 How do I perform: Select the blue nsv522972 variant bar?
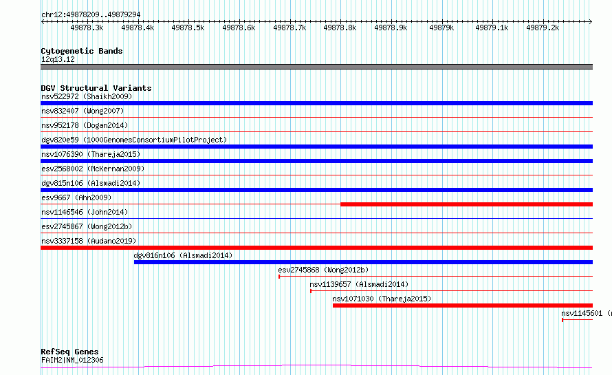click(316, 103)
